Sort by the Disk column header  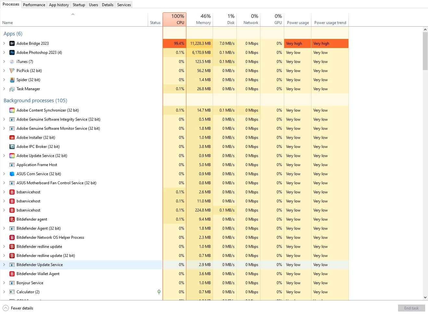click(225, 19)
